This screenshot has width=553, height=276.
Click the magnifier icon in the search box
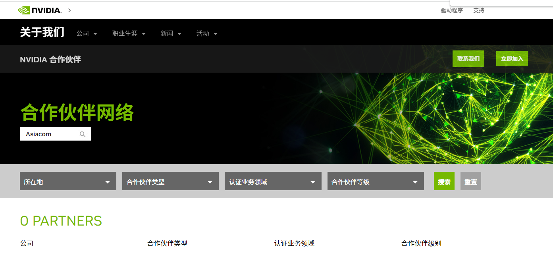pyautogui.click(x=83, y=134)
